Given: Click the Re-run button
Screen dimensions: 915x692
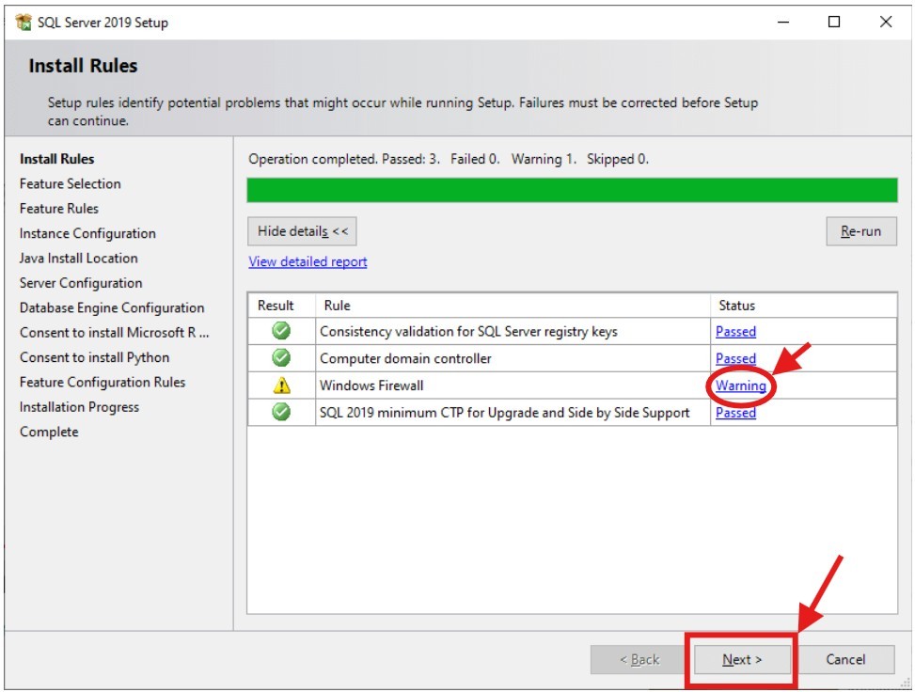Looking at the screenshot, I should pos(860,230).
